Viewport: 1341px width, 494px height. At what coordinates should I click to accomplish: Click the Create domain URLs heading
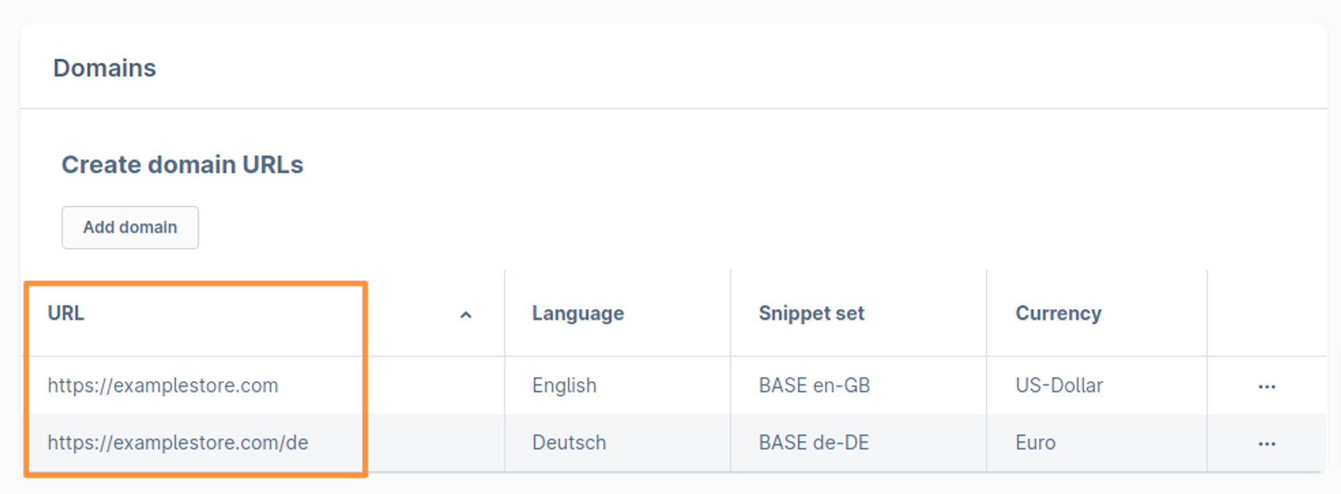[x=182, y=164]
